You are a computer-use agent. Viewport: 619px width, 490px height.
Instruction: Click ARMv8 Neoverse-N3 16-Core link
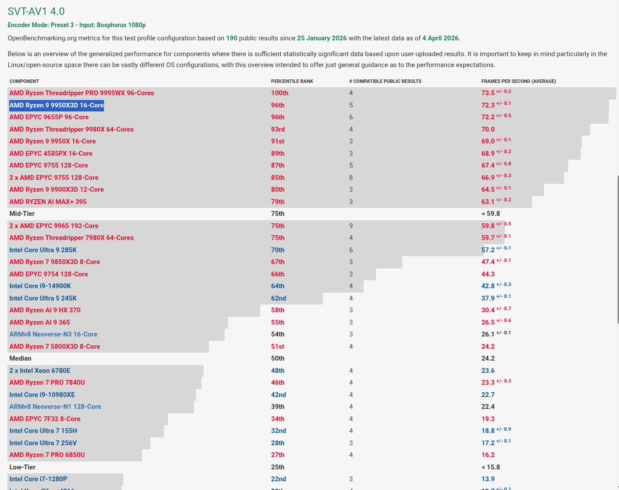(54, 334)
